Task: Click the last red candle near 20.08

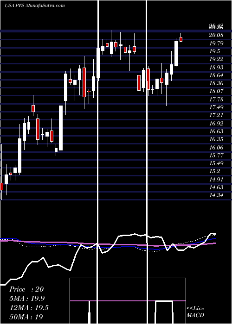Action: [181, 39]
